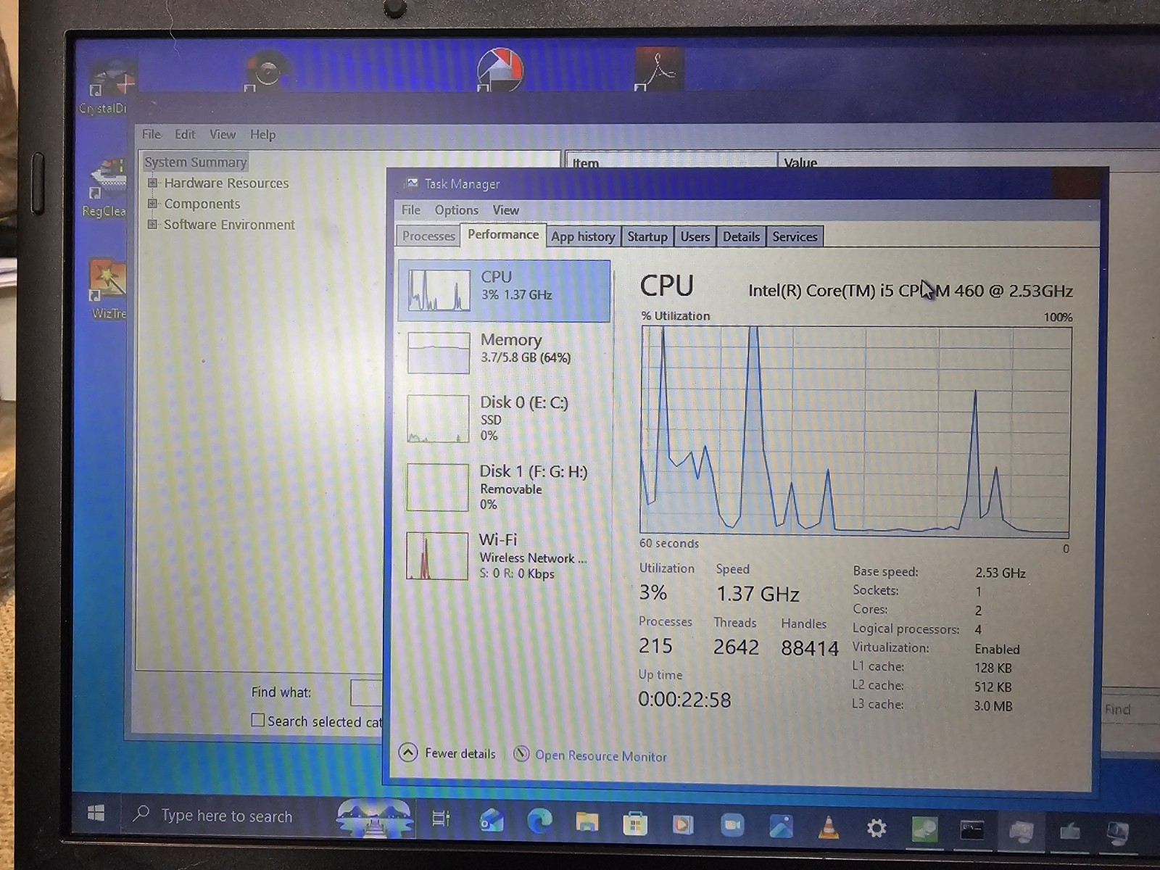Open System Information Edit menu
The image size is (1160, 870).
(x=185, y=134)
